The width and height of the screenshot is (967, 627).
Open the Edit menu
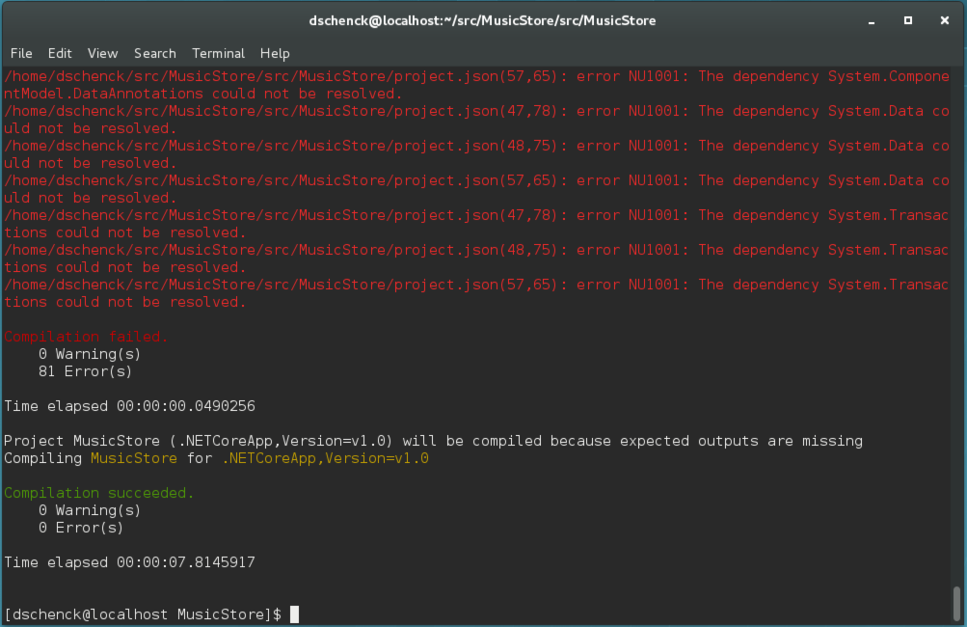click(60, 53)
